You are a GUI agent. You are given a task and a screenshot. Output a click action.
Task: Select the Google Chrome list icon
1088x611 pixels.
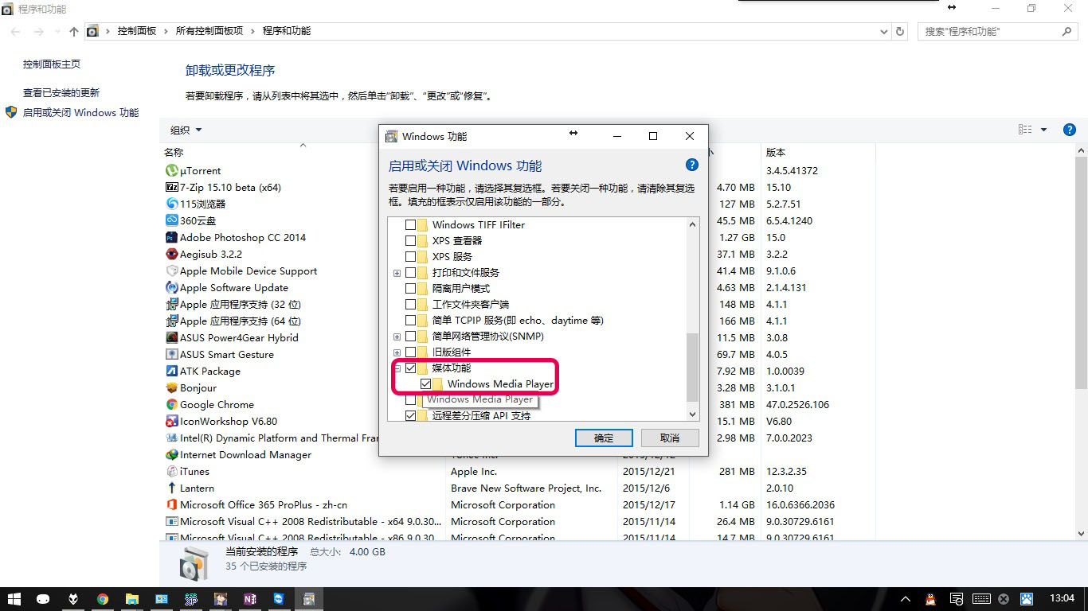click(171, 404)
